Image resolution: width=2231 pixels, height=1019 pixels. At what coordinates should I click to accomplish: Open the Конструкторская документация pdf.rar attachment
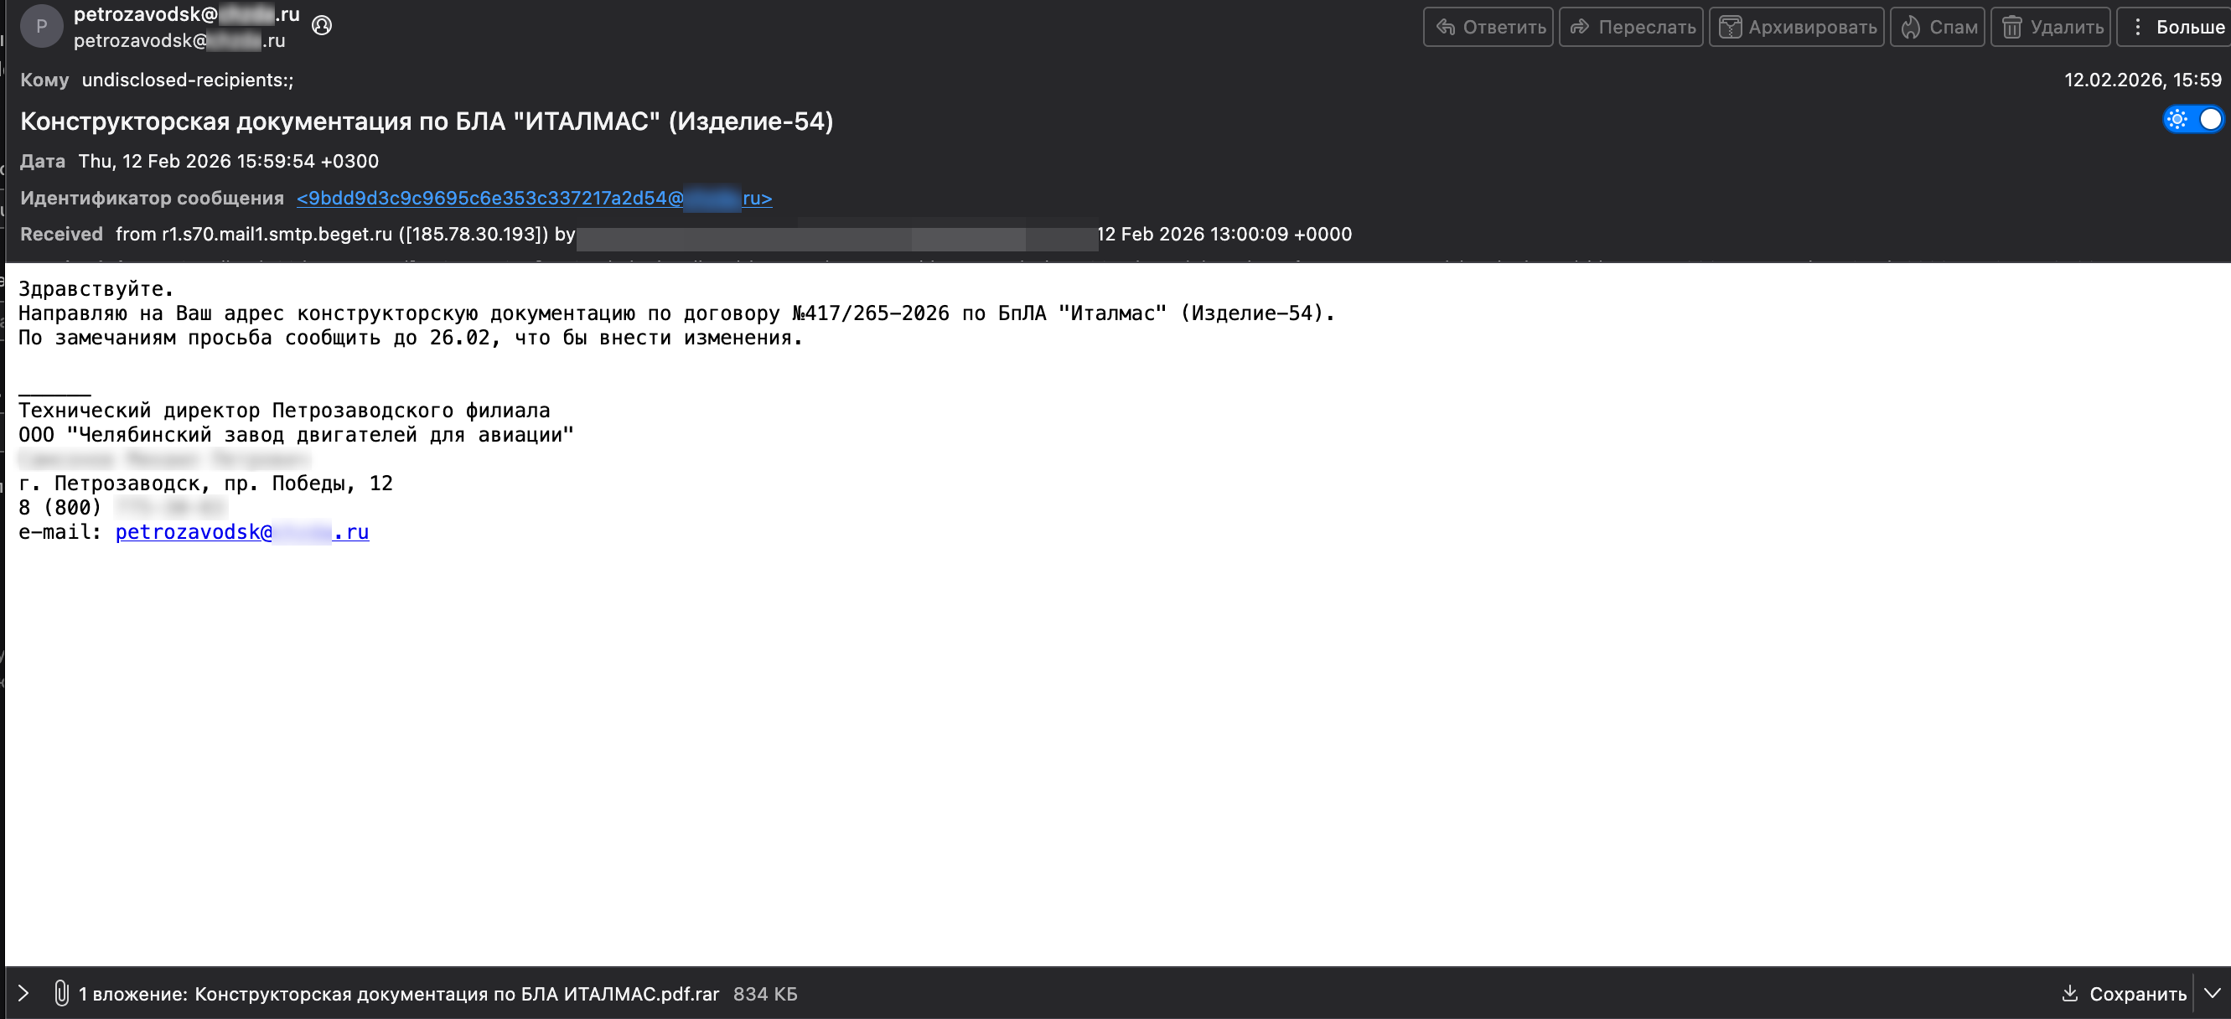click(x=456, y=994)
